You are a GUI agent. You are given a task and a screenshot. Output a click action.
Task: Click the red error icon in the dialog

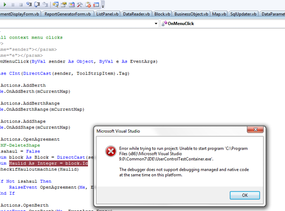[x=110, y=151]
